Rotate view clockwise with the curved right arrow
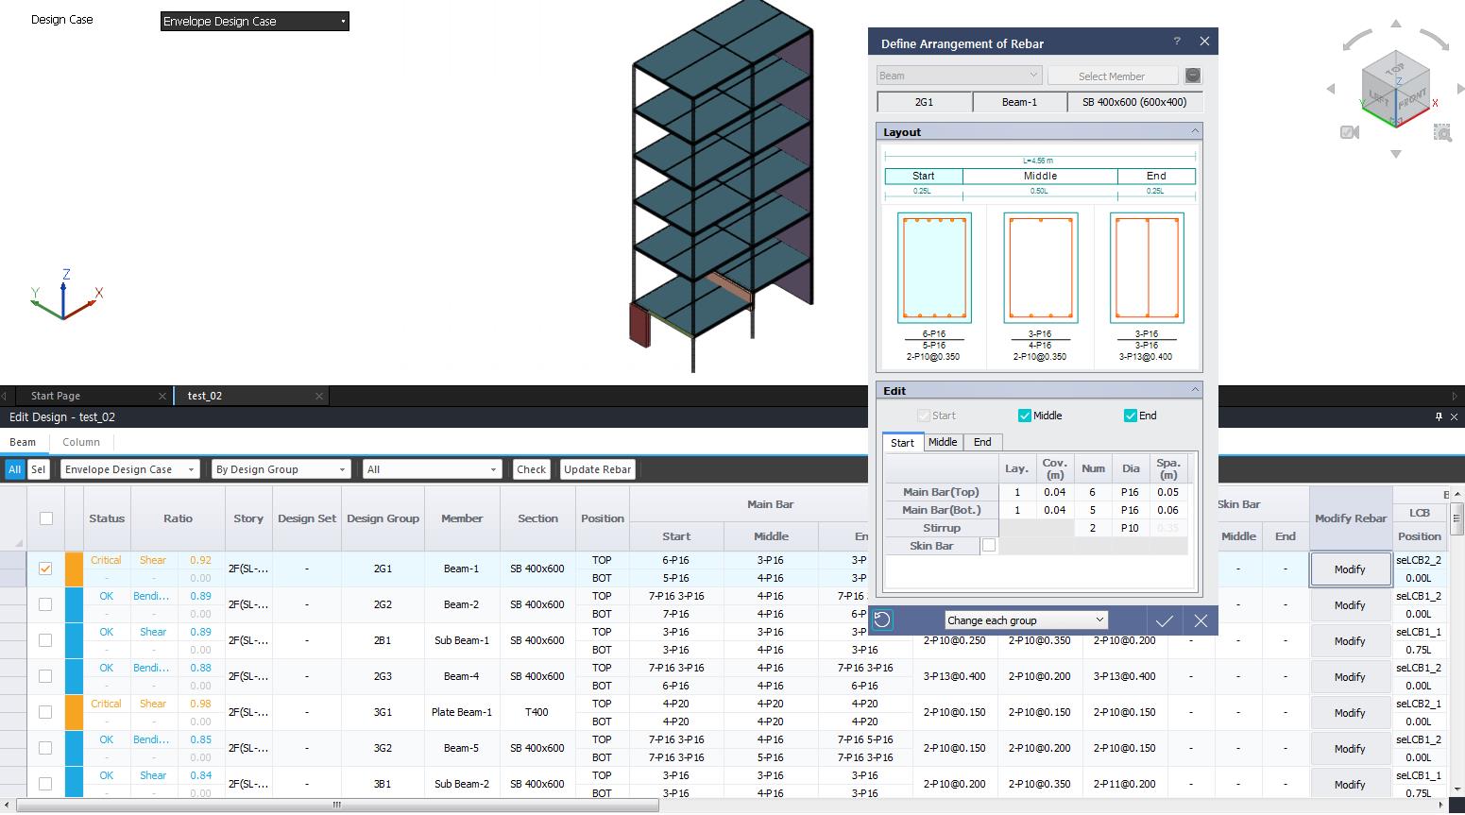Image resolution: width=1465 pixels, height=815 pixels. (x=1433, y=39)
